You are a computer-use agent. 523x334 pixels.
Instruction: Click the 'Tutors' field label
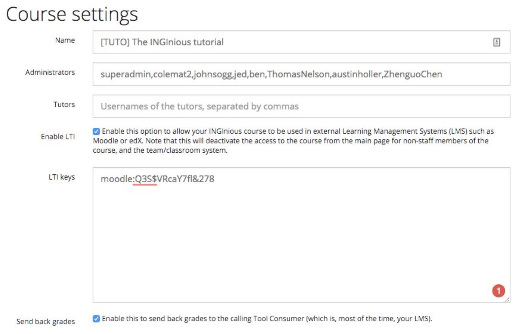(64, 104)
